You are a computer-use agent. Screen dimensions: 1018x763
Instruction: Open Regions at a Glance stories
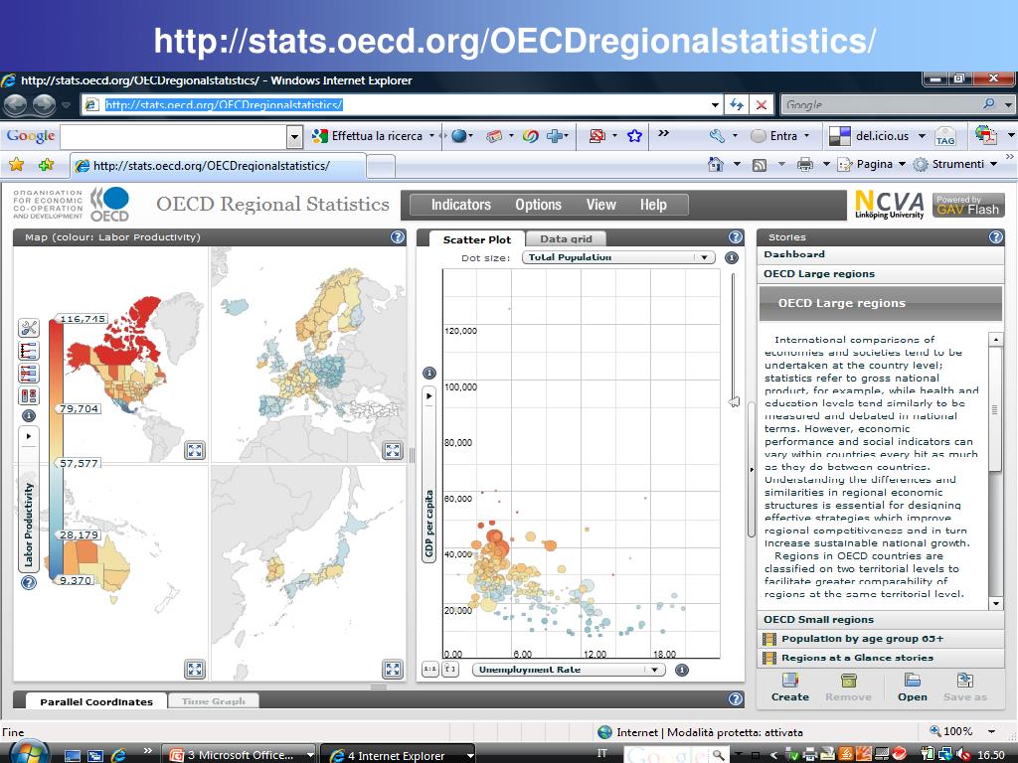(881, 658)
